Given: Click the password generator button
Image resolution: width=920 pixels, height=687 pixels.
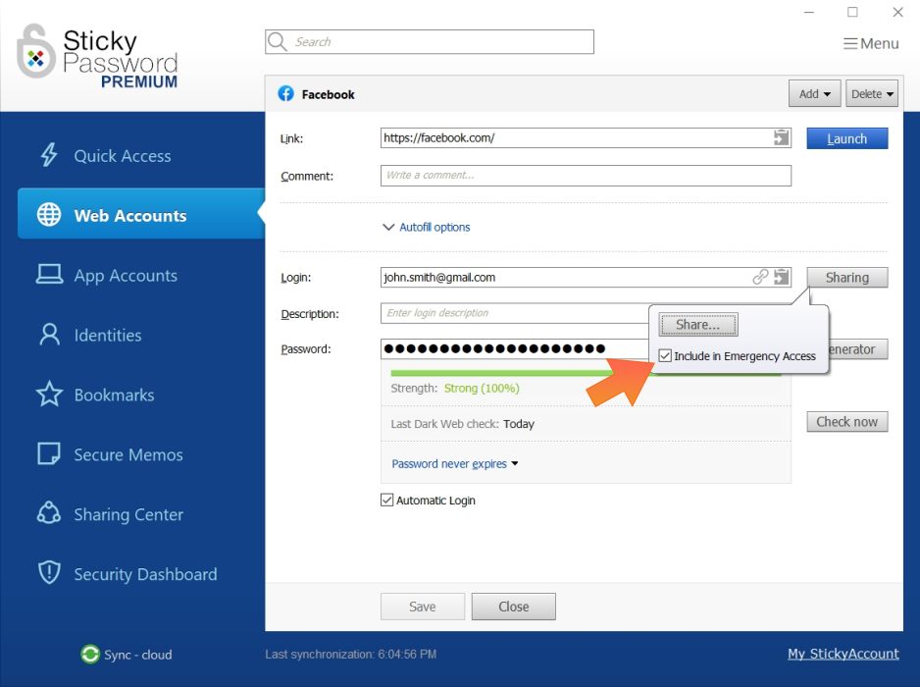Looking at the screenshot, I should tap(858, 349).
